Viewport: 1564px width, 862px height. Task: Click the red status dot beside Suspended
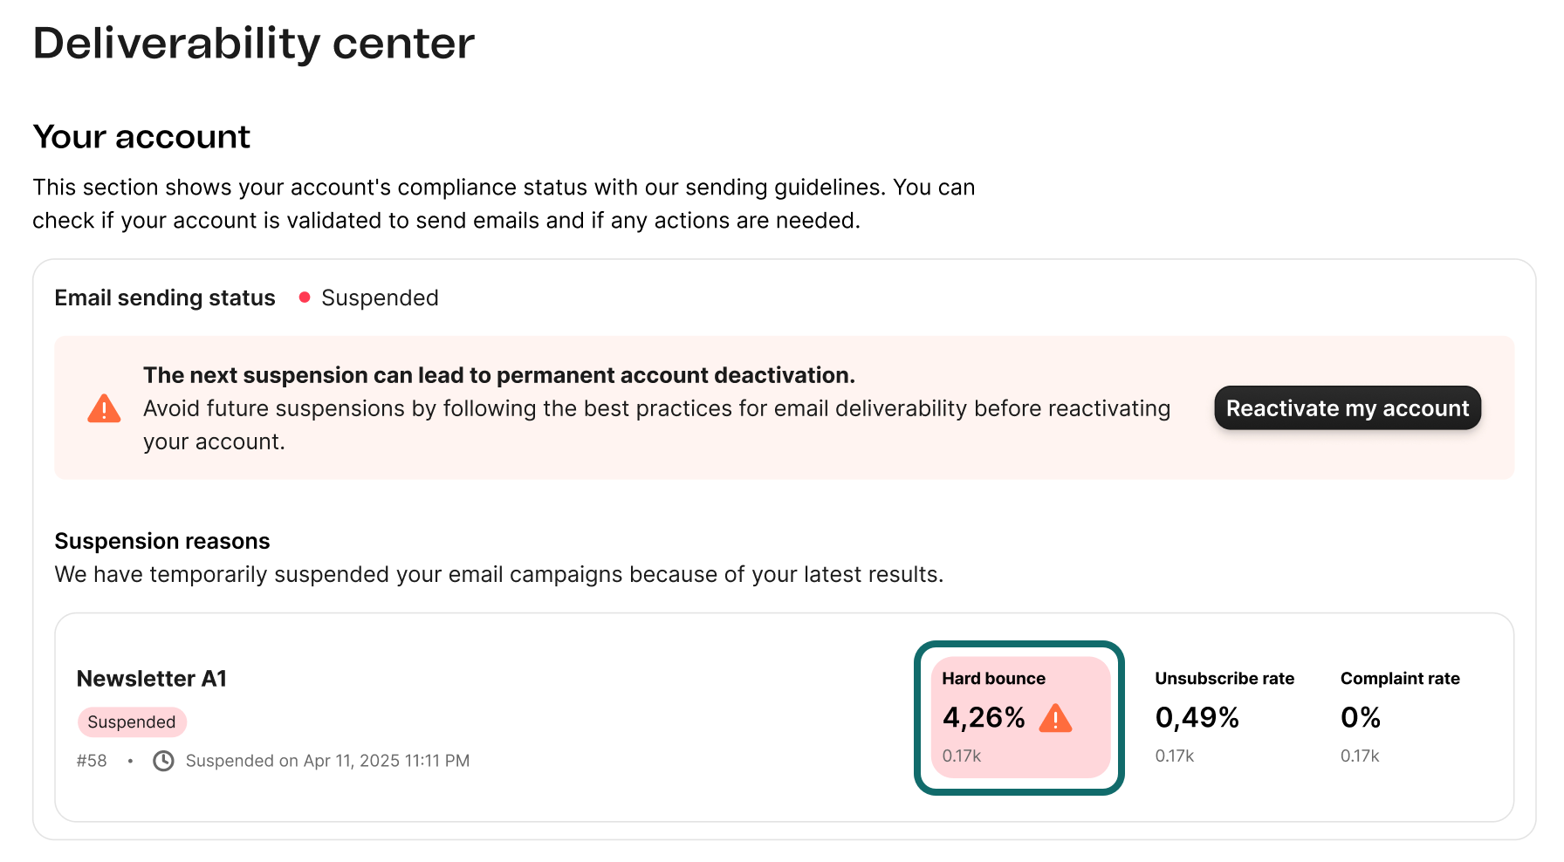(305, 298)
